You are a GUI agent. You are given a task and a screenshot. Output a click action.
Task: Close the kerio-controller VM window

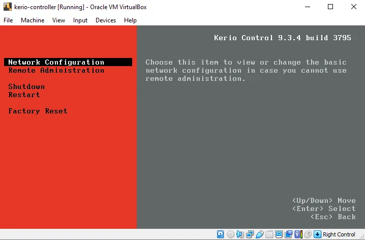tap(354, 7)
